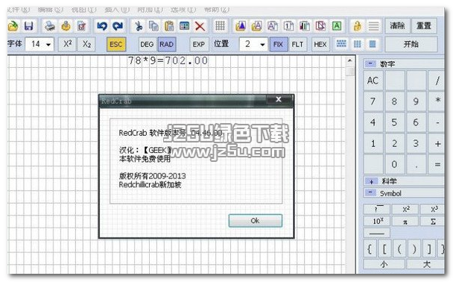Open the font size 14 dropdown
This screenshot has width=453, height=282.
point(48,45)
